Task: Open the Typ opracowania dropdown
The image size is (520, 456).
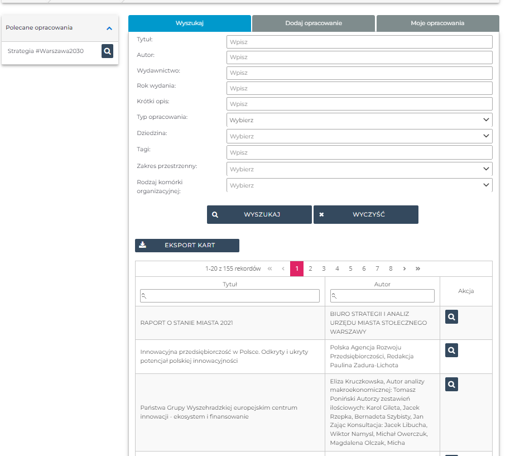Action: [359, 120]
